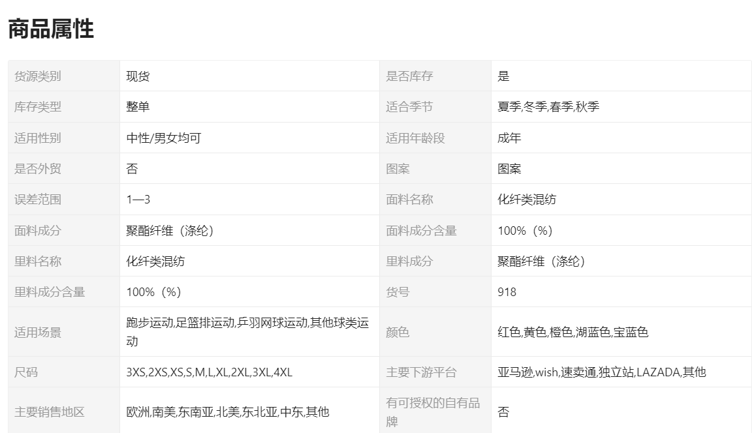Click the 现货 value for 货源类别

point(138,76)
